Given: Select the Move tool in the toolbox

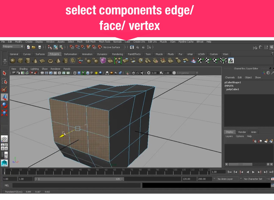Looking at the screenshot, I should pos(4,97).
